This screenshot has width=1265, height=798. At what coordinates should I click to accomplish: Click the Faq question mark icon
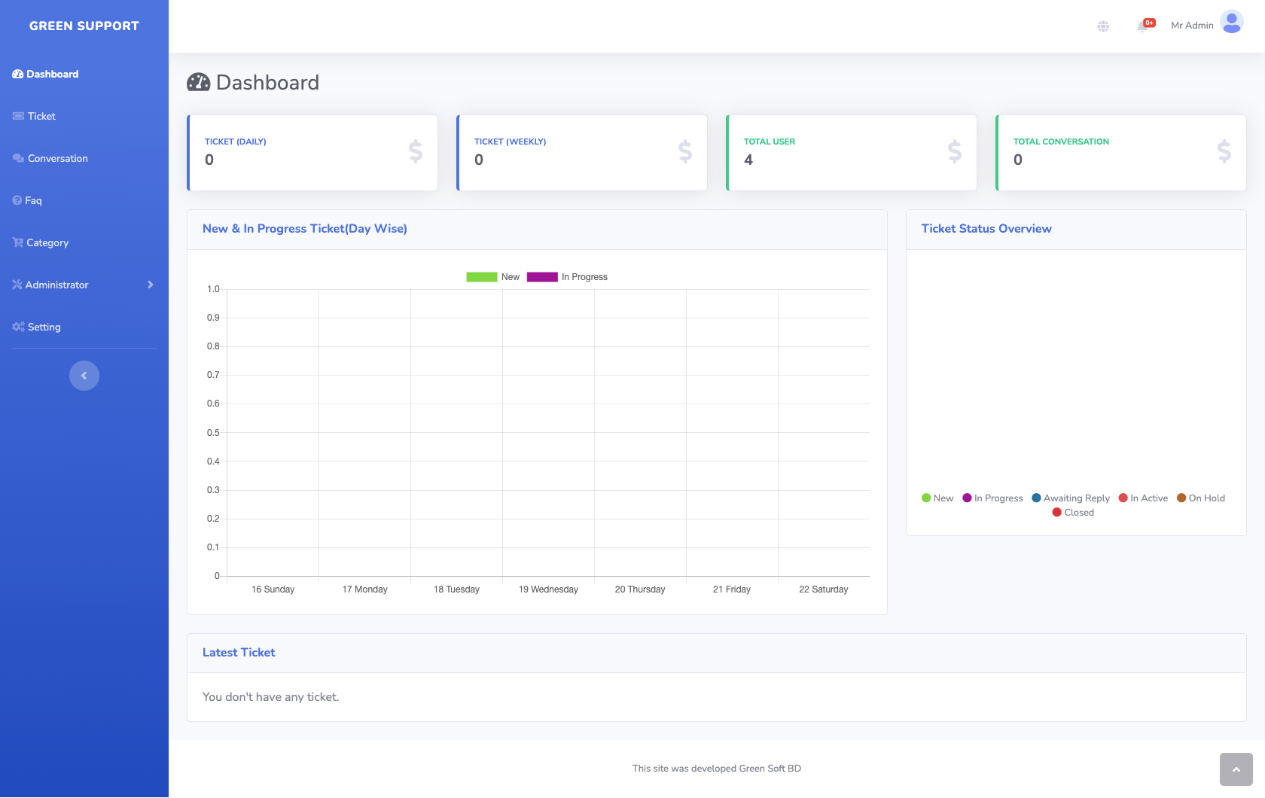17,200
